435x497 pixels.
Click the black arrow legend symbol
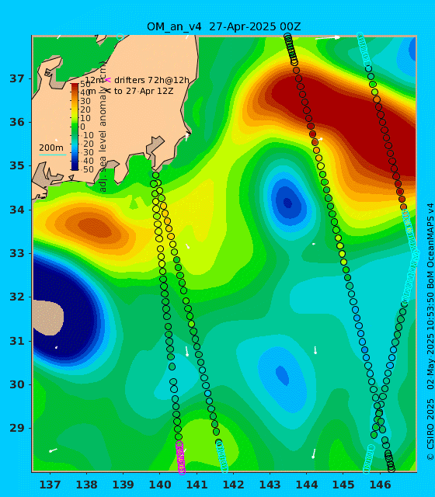coord(108,91)
